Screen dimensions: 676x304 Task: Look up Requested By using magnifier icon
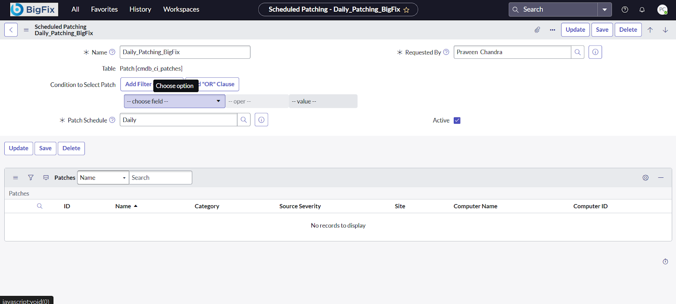(x=578, y=52)
